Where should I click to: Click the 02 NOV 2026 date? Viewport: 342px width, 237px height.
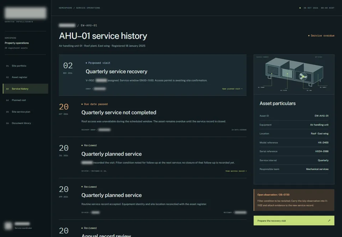click(x=68, y=68)
